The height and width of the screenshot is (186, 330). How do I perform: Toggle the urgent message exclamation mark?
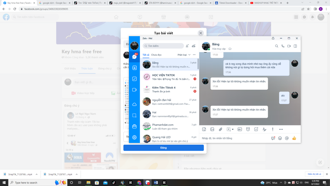273,129
